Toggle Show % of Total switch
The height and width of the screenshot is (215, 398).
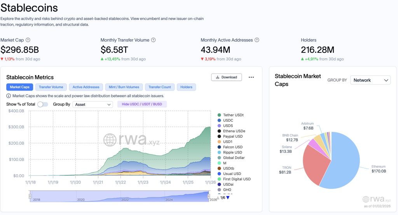click(42, 104)
